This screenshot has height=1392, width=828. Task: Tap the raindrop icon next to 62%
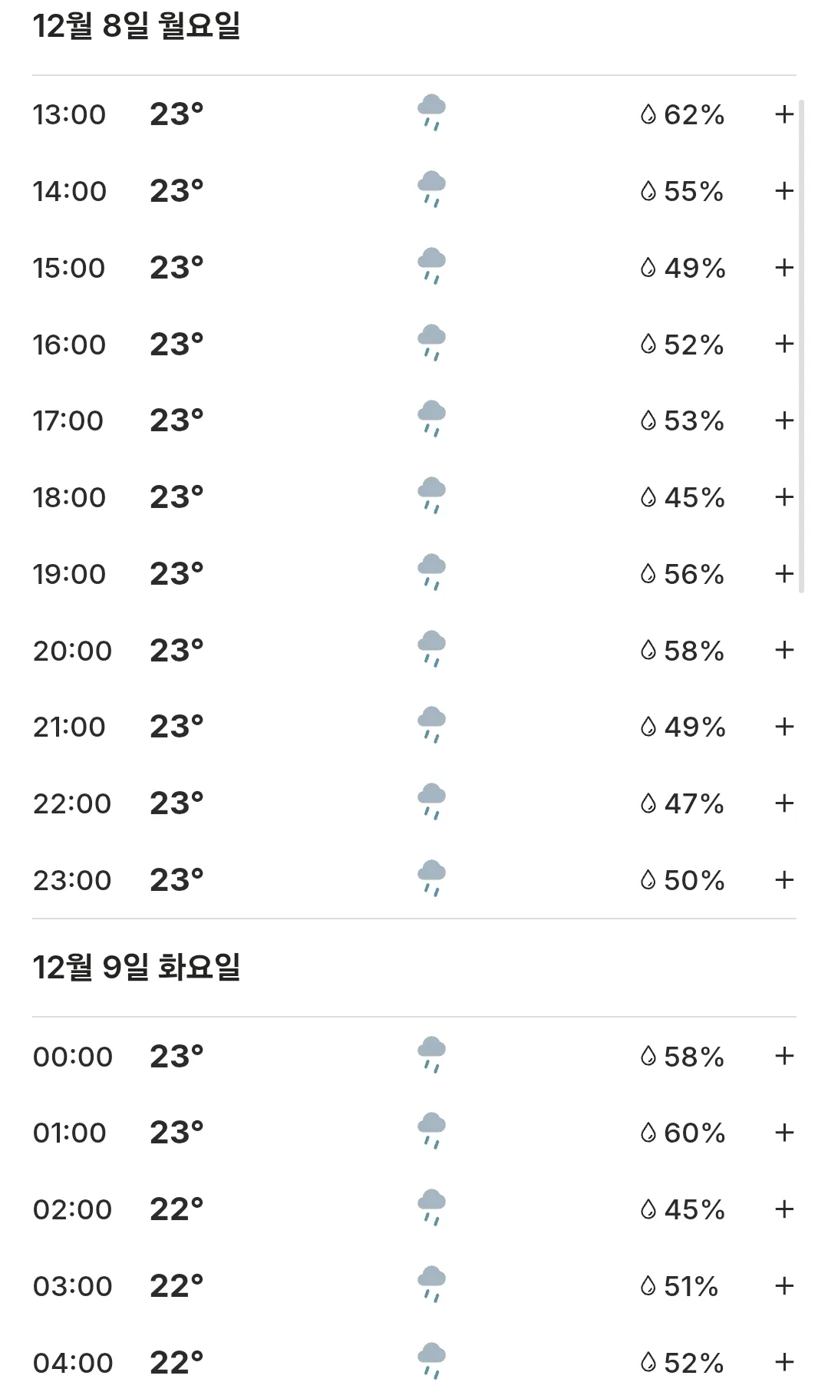(648, 114)
